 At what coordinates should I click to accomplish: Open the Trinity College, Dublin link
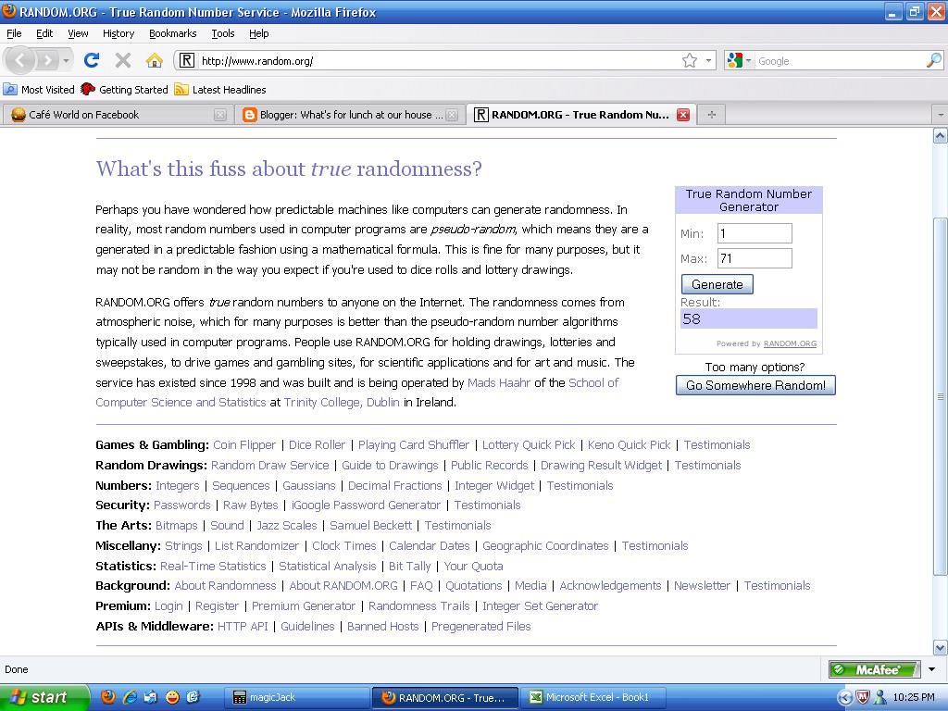[x=342, y=403]
